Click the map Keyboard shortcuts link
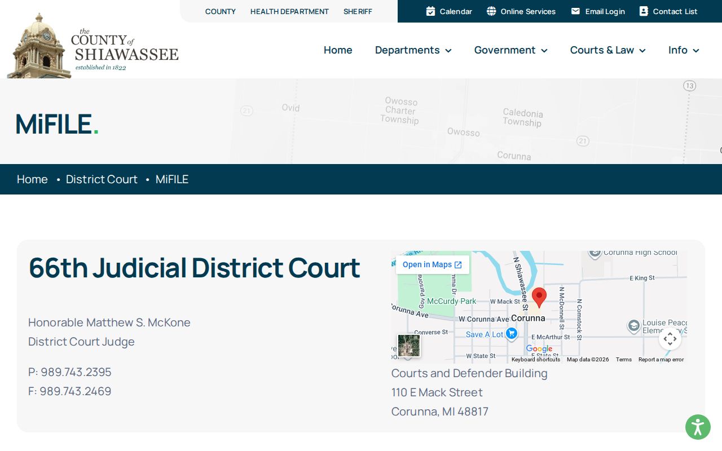Viewport: 722px width, 451px height. [x=536, y=360]
